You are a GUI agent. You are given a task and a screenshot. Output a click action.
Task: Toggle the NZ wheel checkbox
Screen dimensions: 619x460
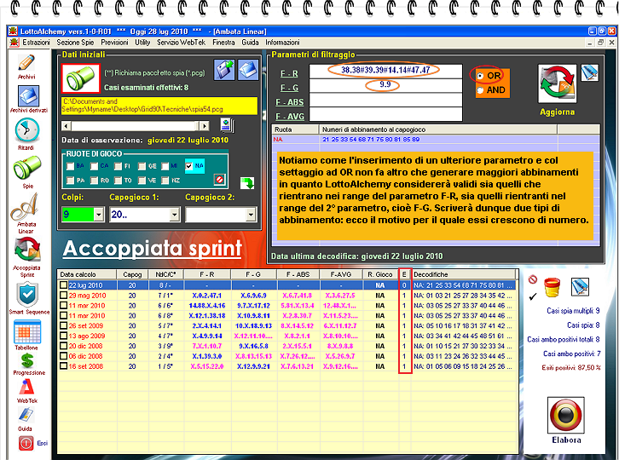(x=165, y=181)
